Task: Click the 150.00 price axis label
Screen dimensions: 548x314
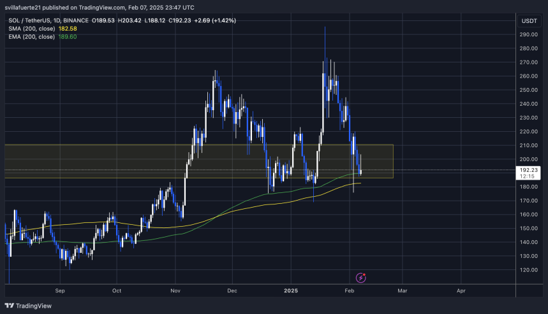Action: click(x=528, y=228)
